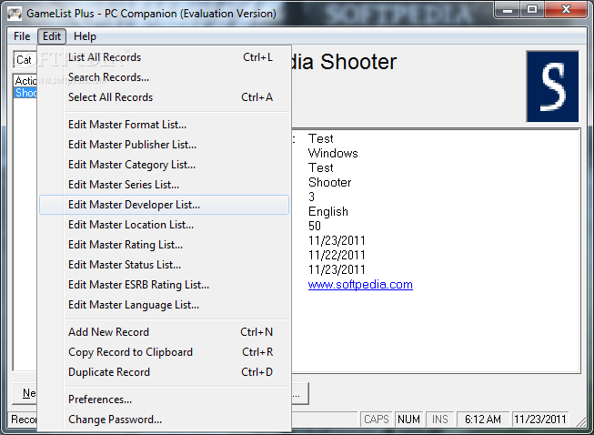Viewport: 594px width, 435px height.
Task: Click the Shooter value in details pane
Action: [x=330, y=183]
